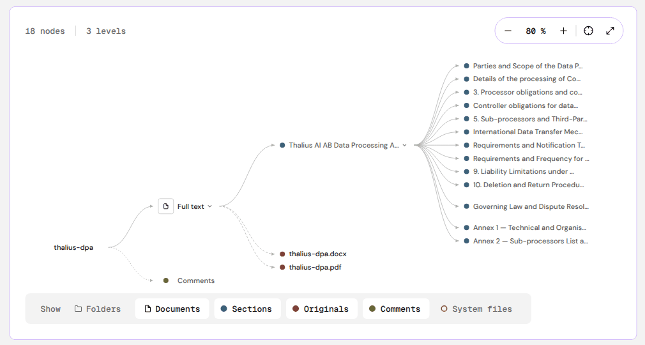Open 10. Deletion and Return Procedu section
Screen dimensions: 645x345
coord(528,185)
